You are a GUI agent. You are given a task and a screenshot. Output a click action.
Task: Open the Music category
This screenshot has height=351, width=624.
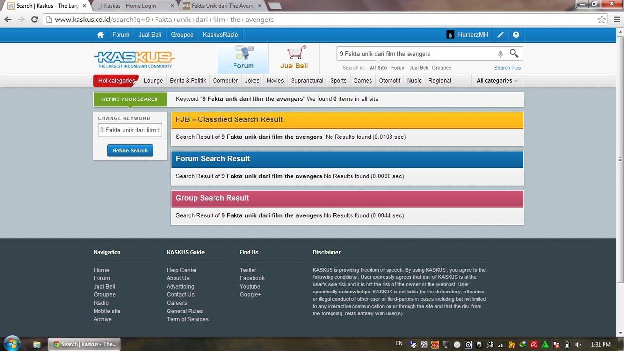(x=414, y=81)
